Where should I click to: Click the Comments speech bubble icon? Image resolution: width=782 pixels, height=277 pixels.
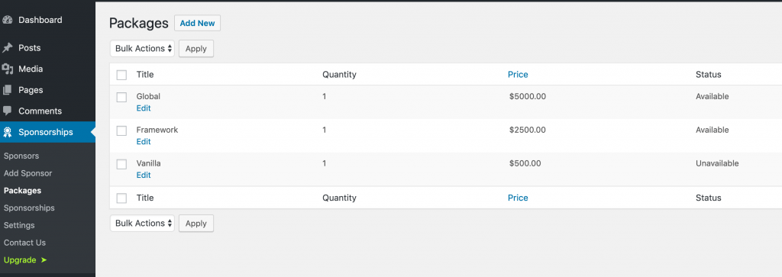(x=8, y=111)
